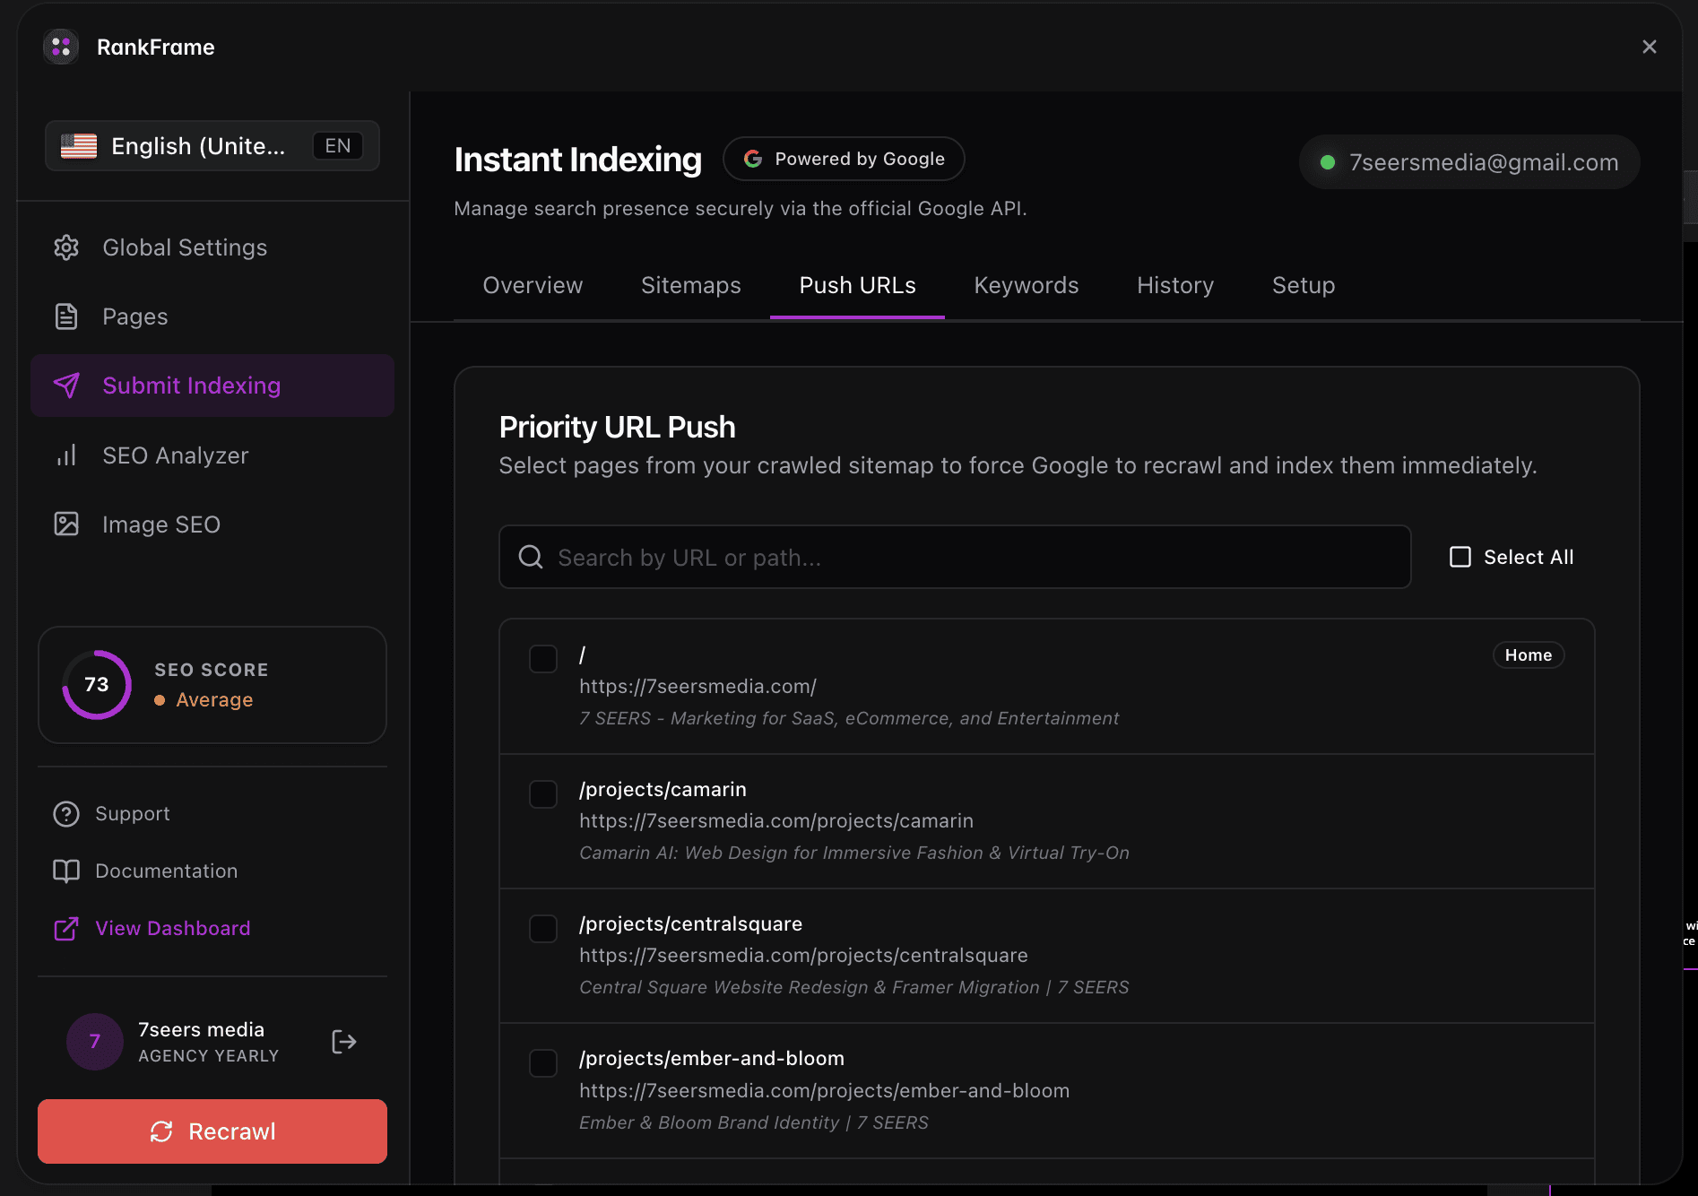This screenshot has height=1196, width=1698.
Task: Open Global Settings in the sidebar
Action: click(212, 247)
